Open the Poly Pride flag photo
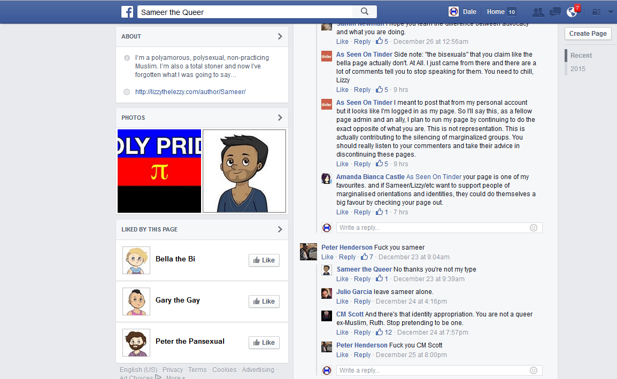 point(159,171)
